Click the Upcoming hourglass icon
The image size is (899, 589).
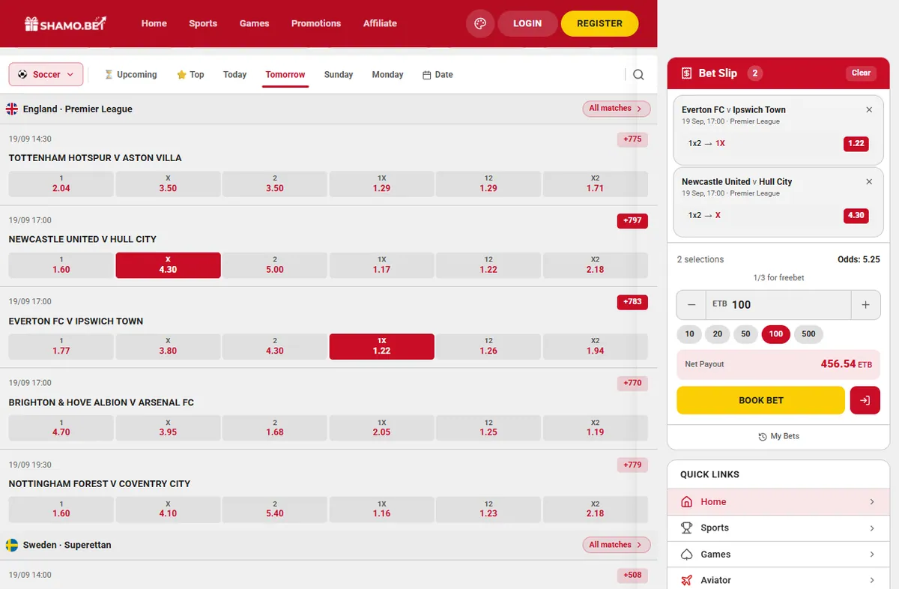(x=109, y=74)
